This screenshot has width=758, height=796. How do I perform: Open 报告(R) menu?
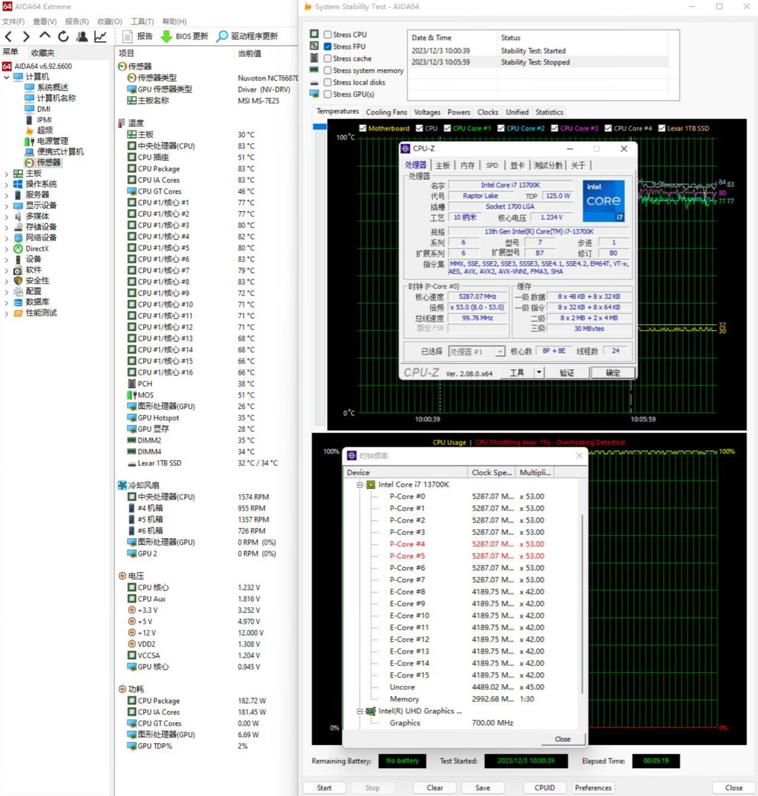pos(77,21)
